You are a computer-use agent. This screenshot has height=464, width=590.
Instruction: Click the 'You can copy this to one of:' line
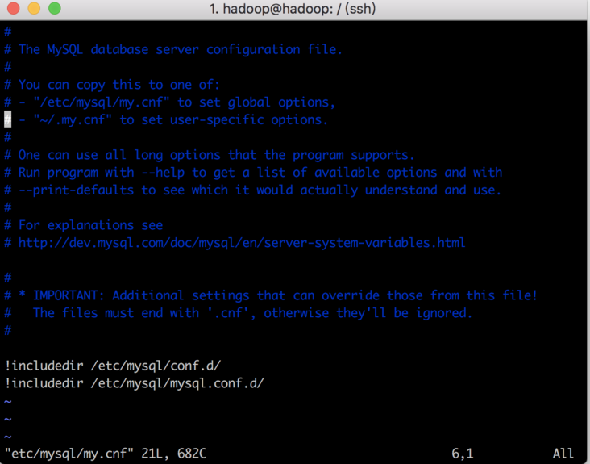119,85
